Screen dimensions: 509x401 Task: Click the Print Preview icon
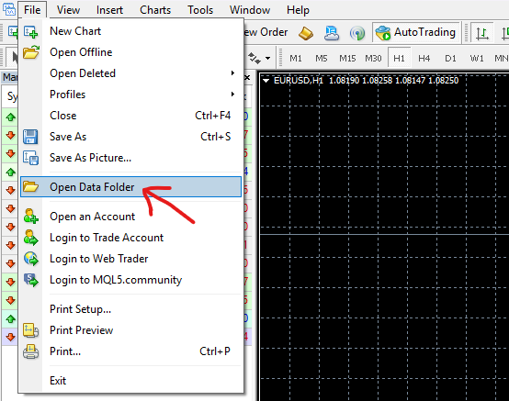[x=31, y=330]
